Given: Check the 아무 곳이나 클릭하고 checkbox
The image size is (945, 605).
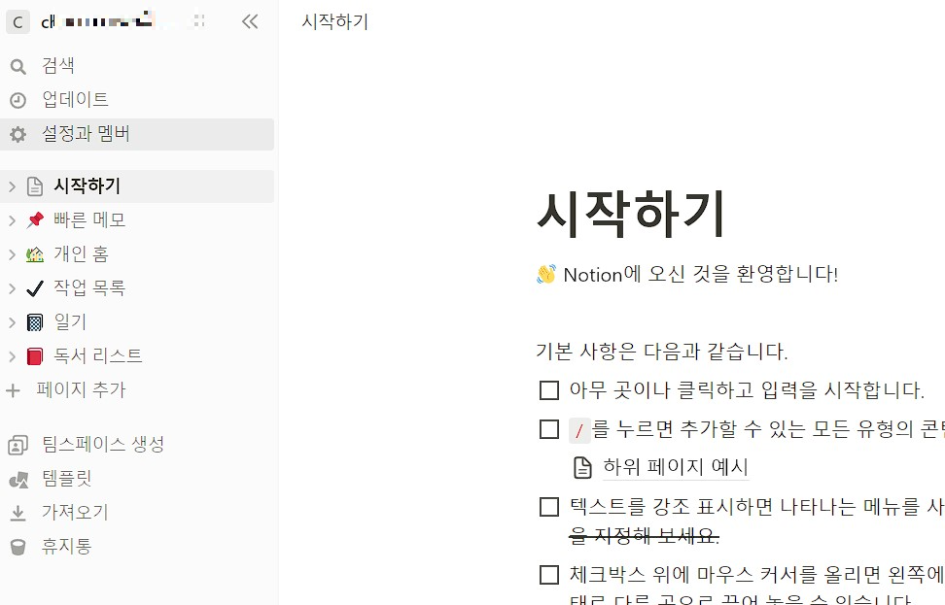Looking at the screenshot, I should point(549,390).
